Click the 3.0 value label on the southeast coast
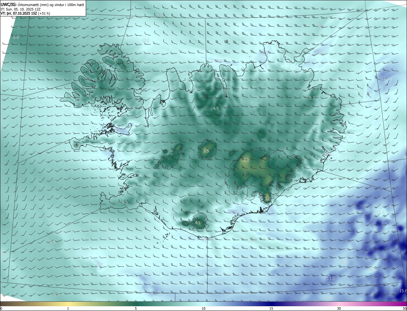 [267, 199]
